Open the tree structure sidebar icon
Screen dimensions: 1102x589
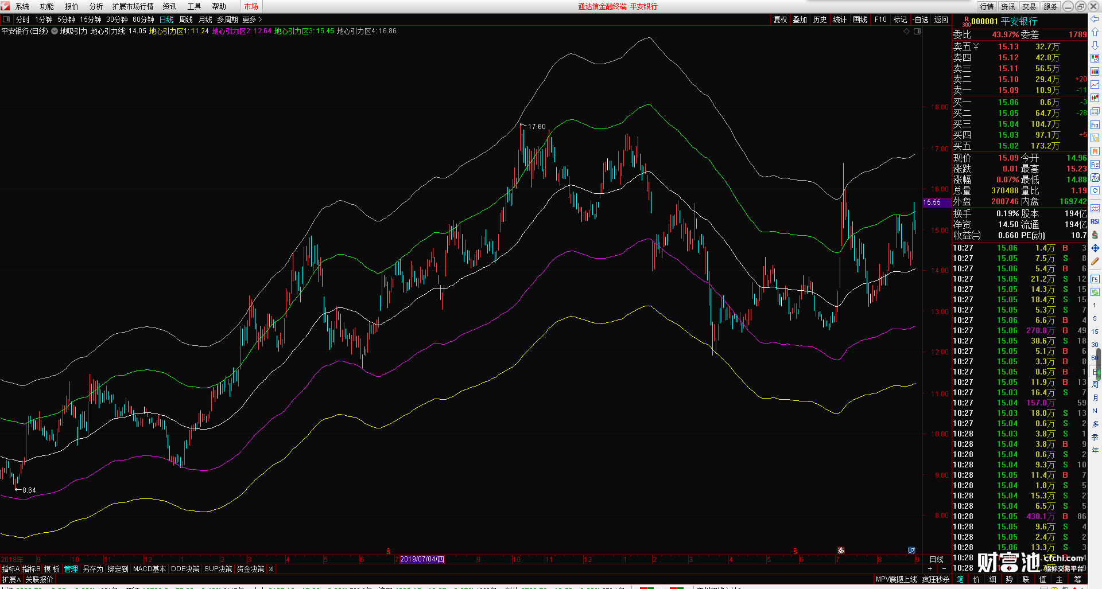coord(1095,138)
